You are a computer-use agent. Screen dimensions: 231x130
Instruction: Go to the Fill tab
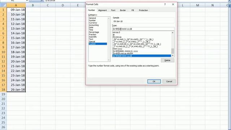point(132,10)
